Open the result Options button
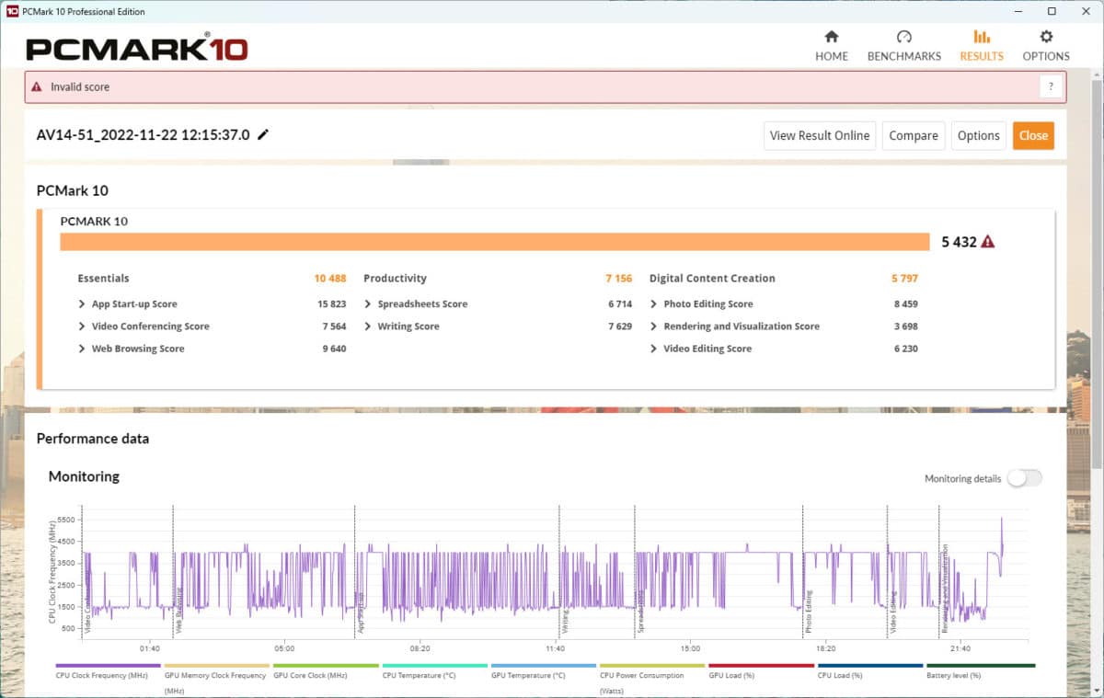Screen dimensions: 1104x698 [978, 135]
